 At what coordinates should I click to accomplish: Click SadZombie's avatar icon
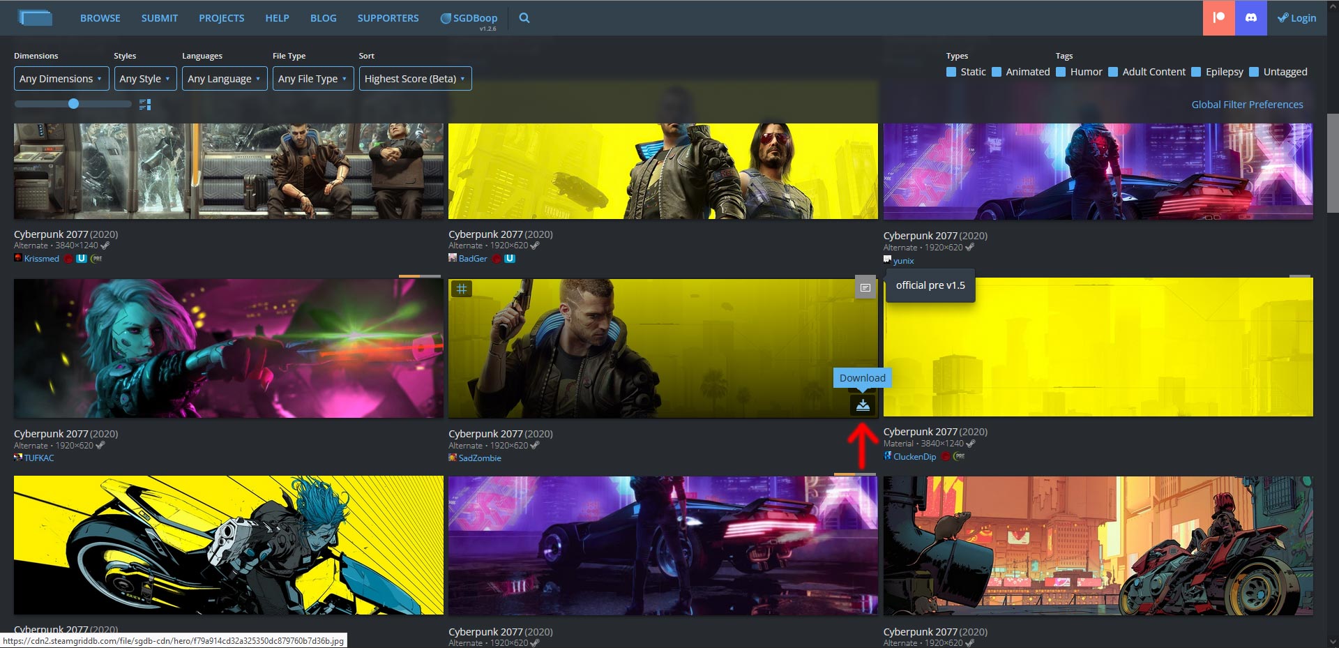coord(453,458)
